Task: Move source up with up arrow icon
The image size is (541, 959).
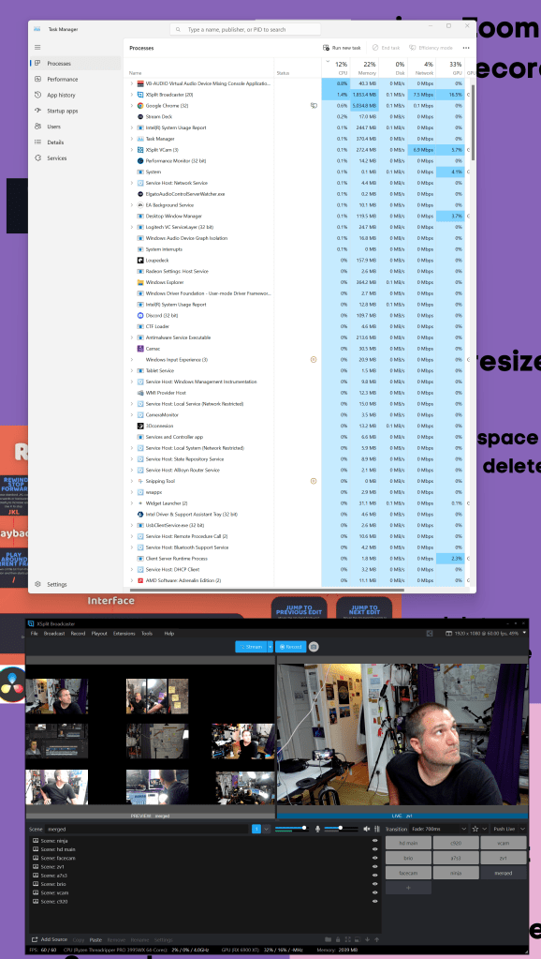Action: coord(377,939)
